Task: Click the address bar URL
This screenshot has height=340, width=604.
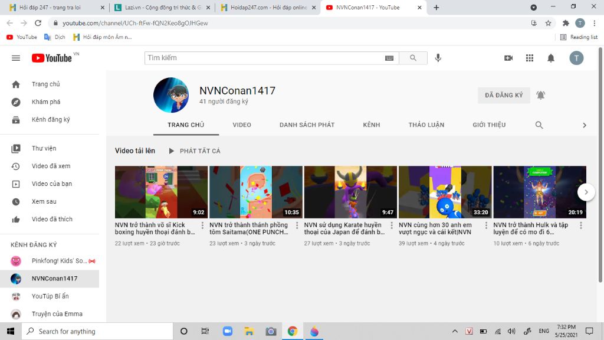Action: point(135,23)
